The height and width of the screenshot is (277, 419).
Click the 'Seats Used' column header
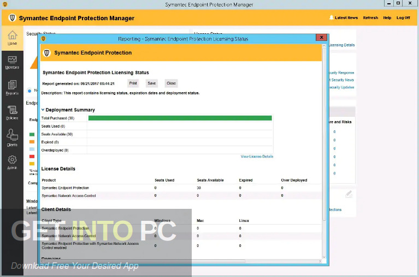click(164, 180)
